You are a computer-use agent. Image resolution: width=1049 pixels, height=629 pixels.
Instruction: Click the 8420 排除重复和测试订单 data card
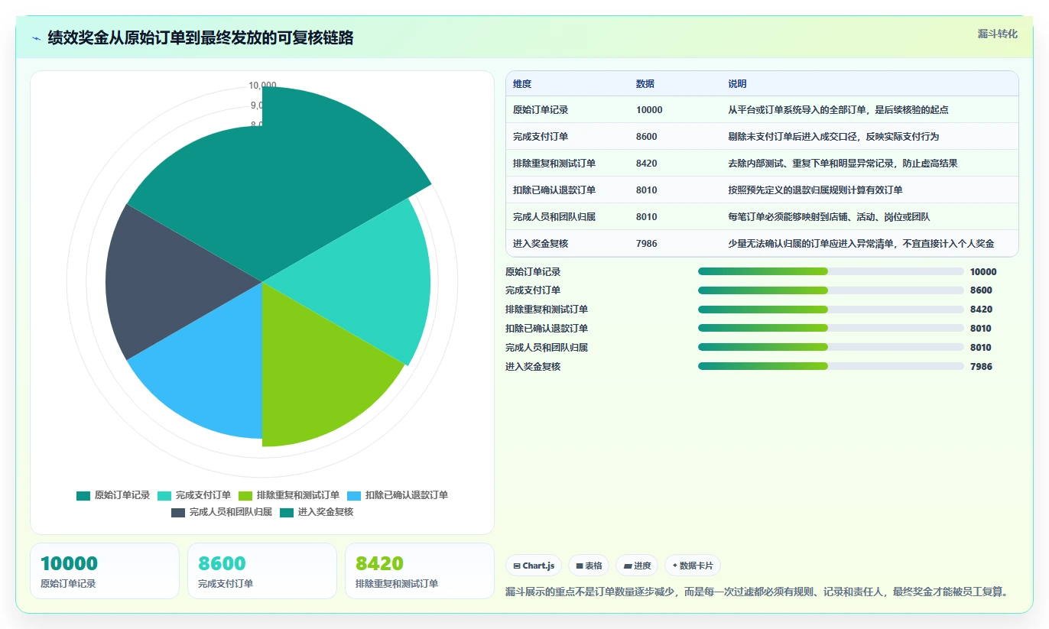[420, 571]
